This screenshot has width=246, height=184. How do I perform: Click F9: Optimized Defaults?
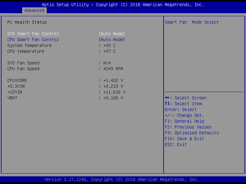(192, 133)
